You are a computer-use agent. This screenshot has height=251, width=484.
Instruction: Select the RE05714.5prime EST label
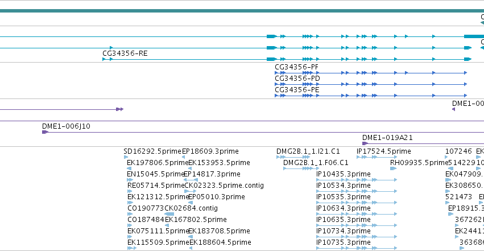[156, 186]
